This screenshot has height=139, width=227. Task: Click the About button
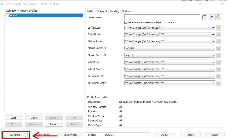[165, 135]
